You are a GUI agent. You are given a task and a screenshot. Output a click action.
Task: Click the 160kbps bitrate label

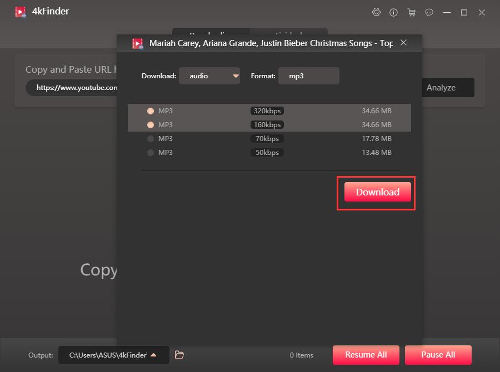tap(267, 124)
